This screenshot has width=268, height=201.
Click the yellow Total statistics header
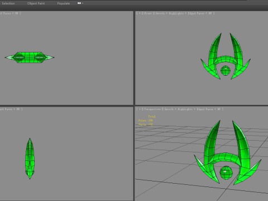152,117
